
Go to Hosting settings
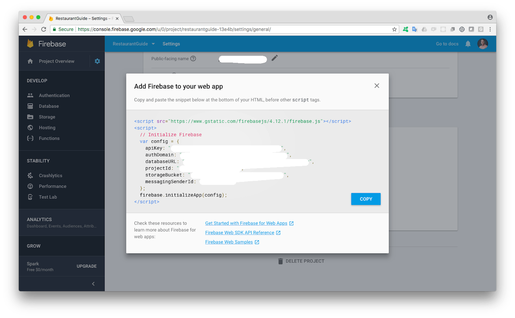click(47, 128)
